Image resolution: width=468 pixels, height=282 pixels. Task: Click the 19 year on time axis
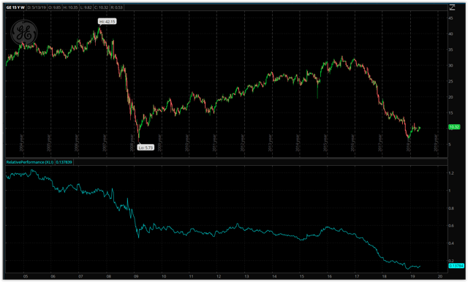point(412,276)
